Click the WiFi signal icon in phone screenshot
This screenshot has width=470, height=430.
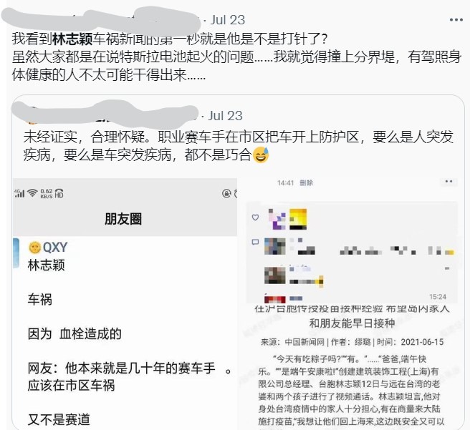tap(32, 193)
